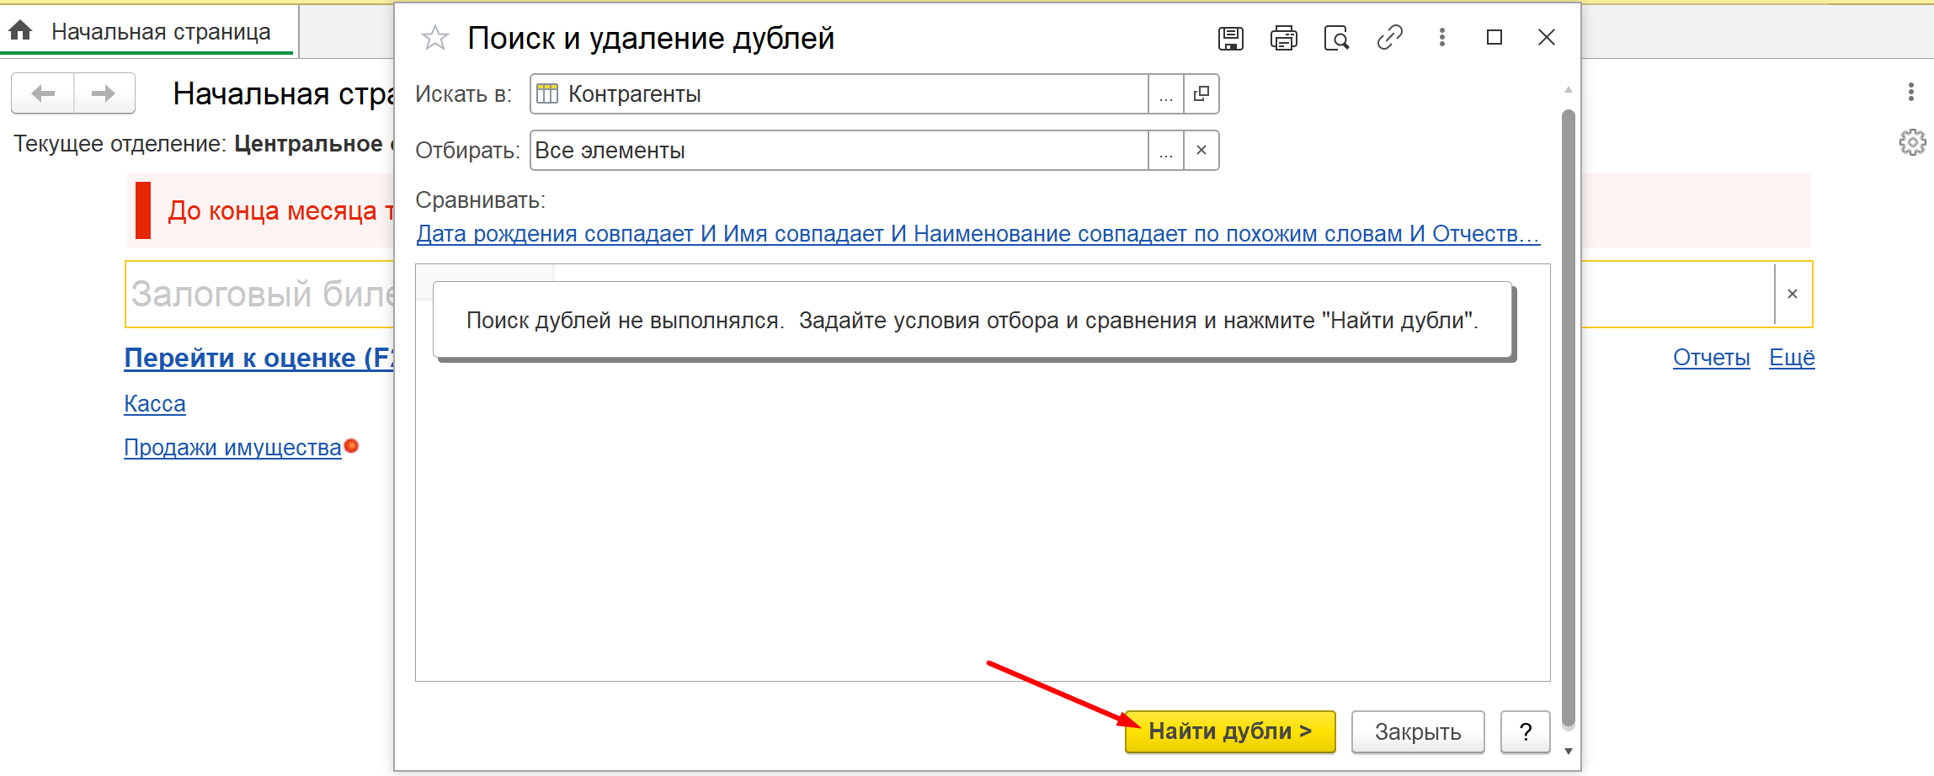Add dialog to favorites with star icon

click(x=434, y=38)
